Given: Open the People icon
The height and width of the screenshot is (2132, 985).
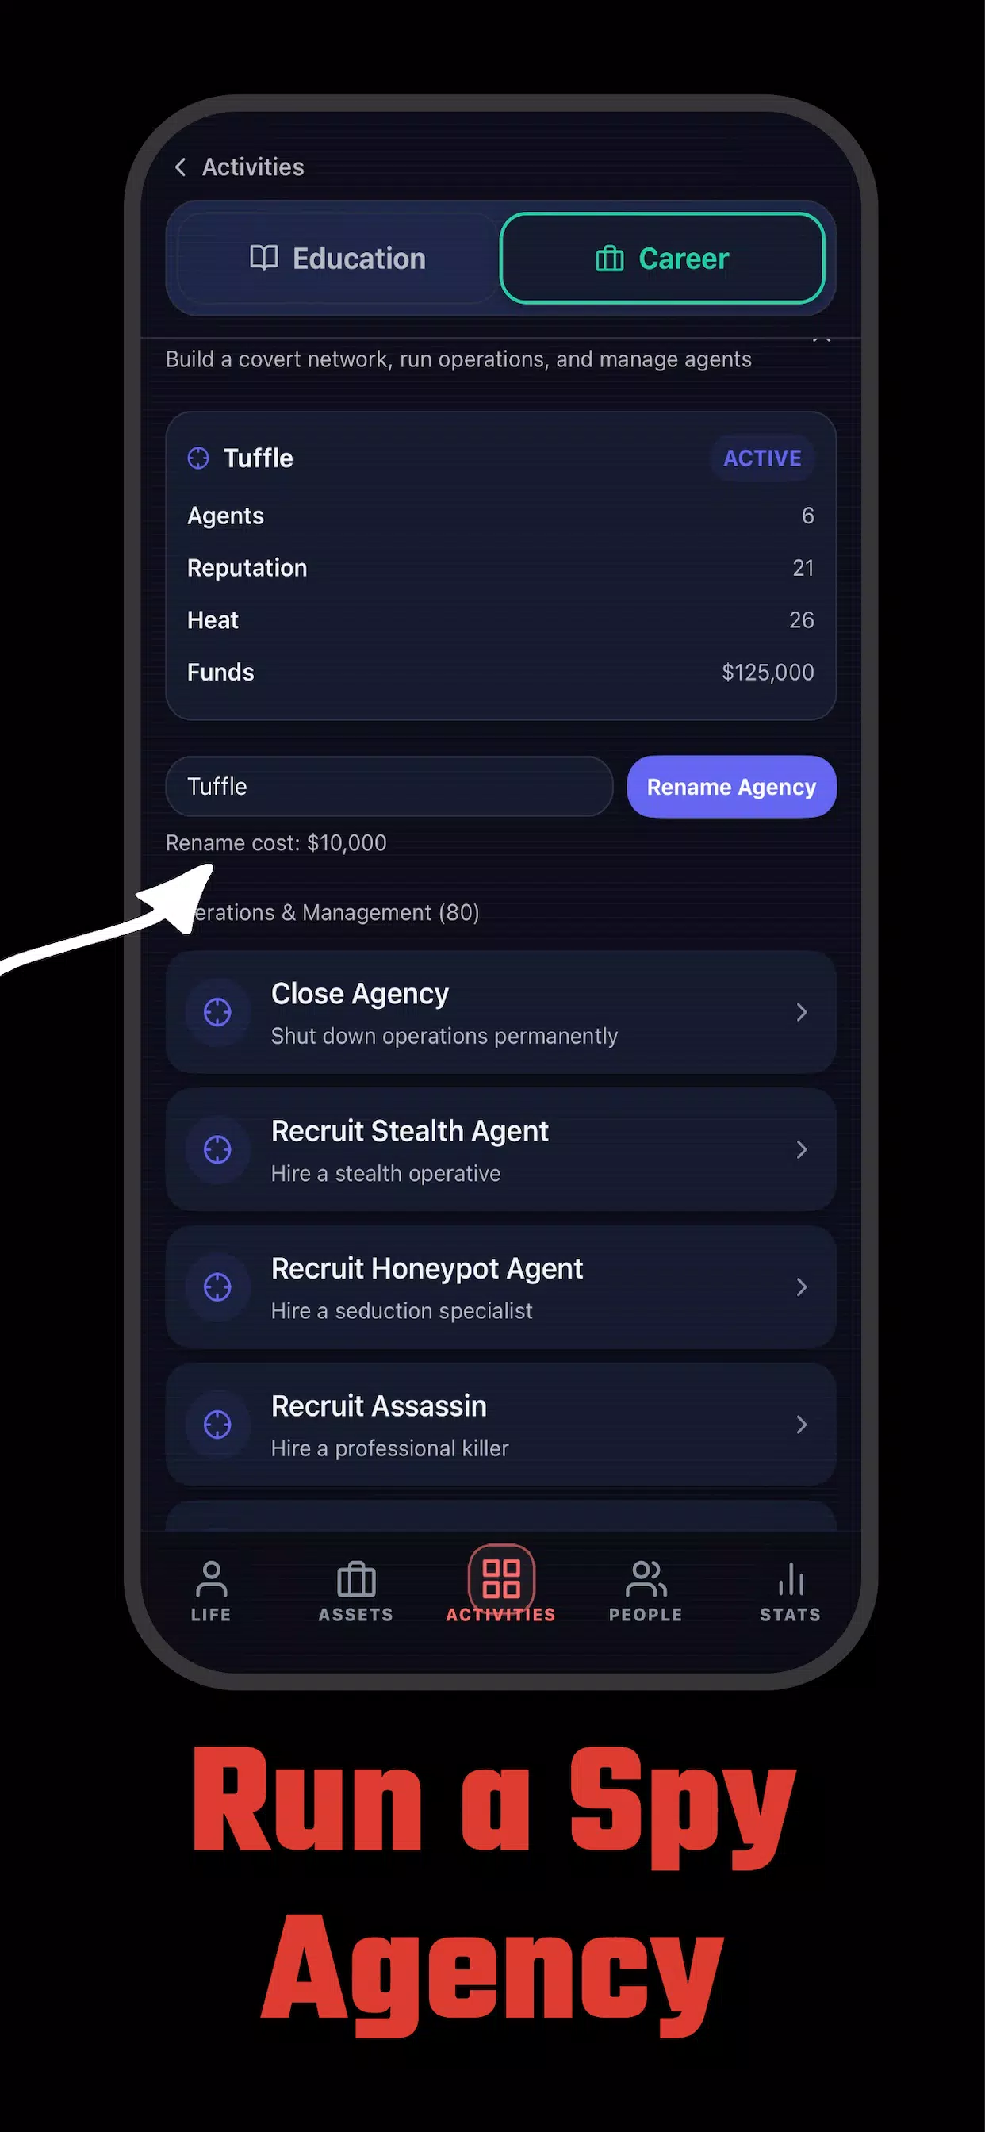Looking at the screenshot, I should [x=646, y=1579].
